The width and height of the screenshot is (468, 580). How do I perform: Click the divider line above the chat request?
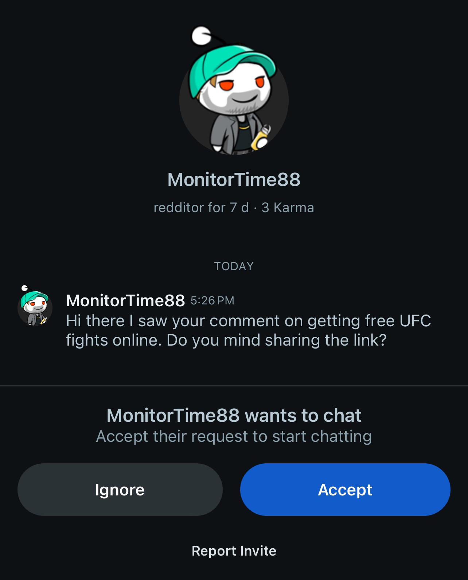point(234,385)
